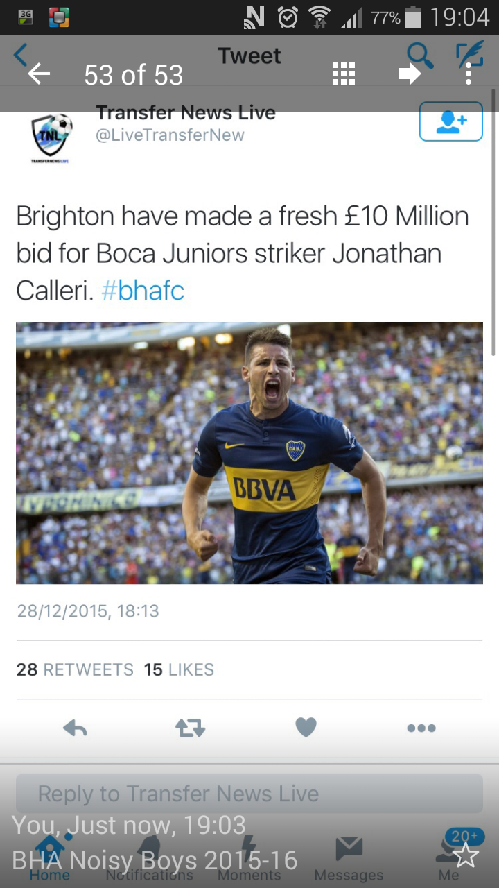Open the #bhafc hashtag link
Viewport: 499px width, 888px height.
pos(143,290)
